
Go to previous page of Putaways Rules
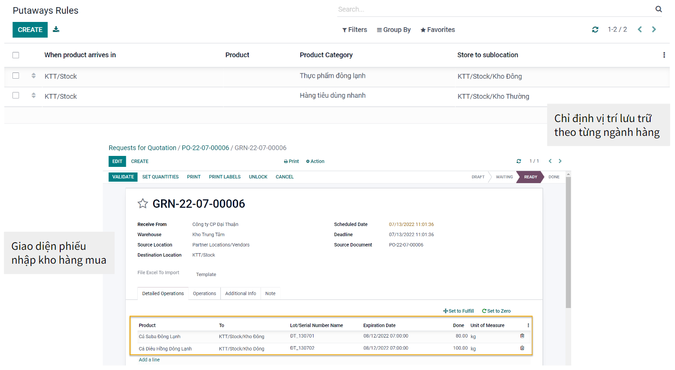click(x=639, y=30)
